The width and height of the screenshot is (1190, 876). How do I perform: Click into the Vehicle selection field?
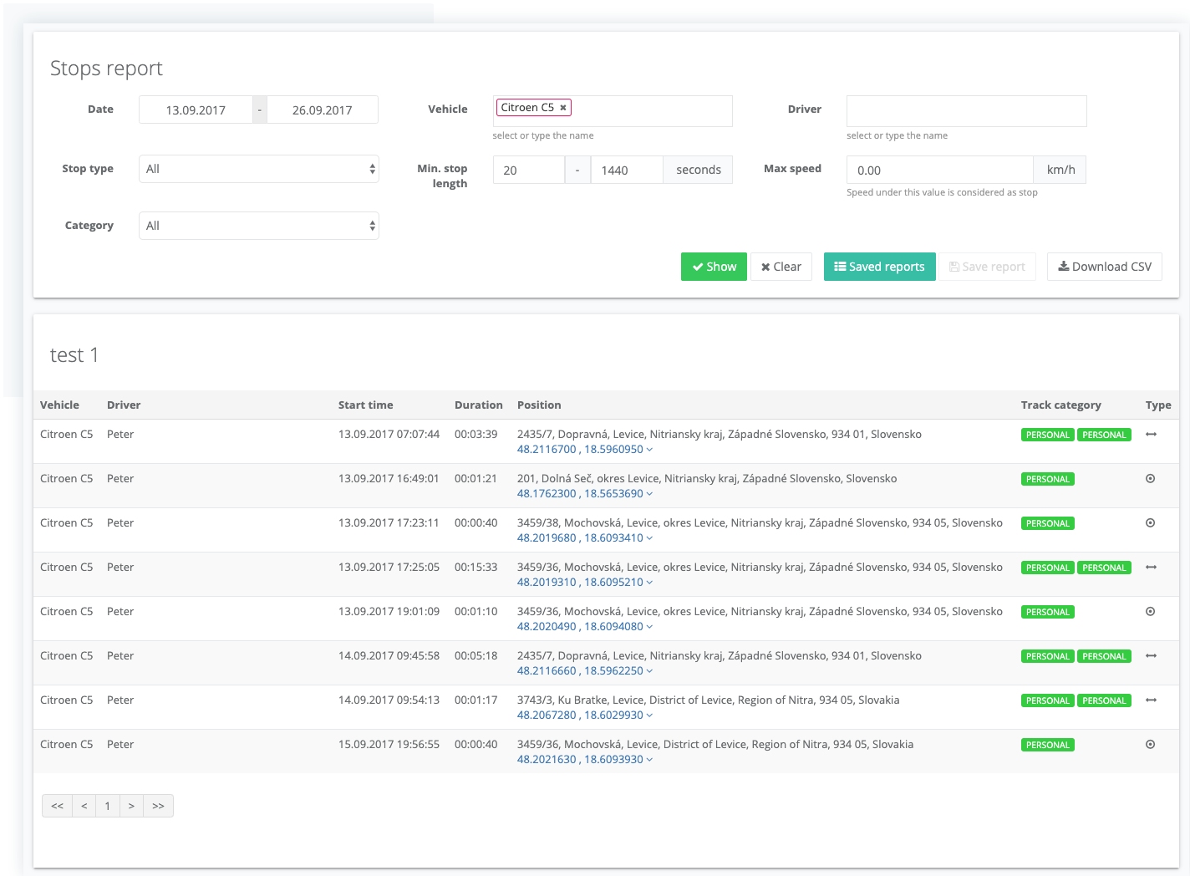coord(613,111)
